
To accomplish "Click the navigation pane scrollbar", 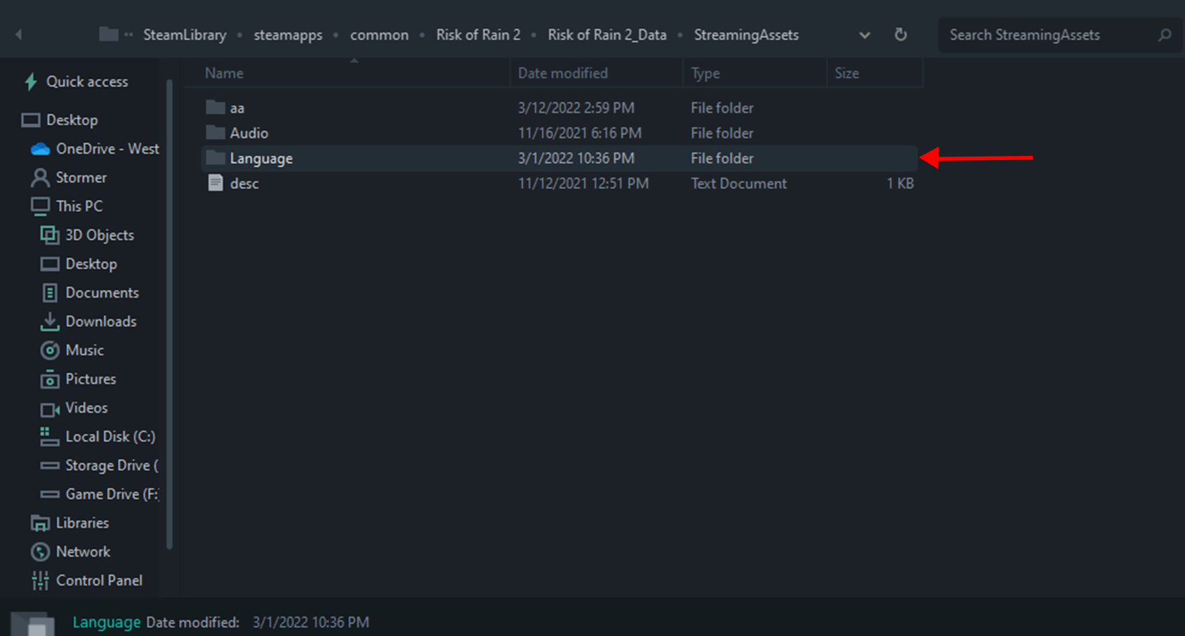I will (x=168, y=314).
